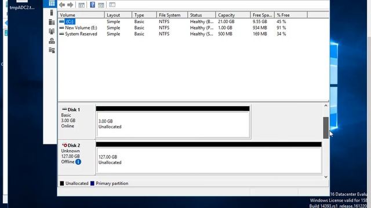Select the Disk 2 label panel
This screenshot has height=208, width=371.
77,157
